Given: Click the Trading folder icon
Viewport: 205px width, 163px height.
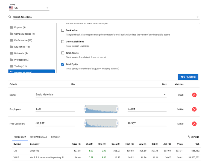Looking at the screenshot, I should coord(12,66).
